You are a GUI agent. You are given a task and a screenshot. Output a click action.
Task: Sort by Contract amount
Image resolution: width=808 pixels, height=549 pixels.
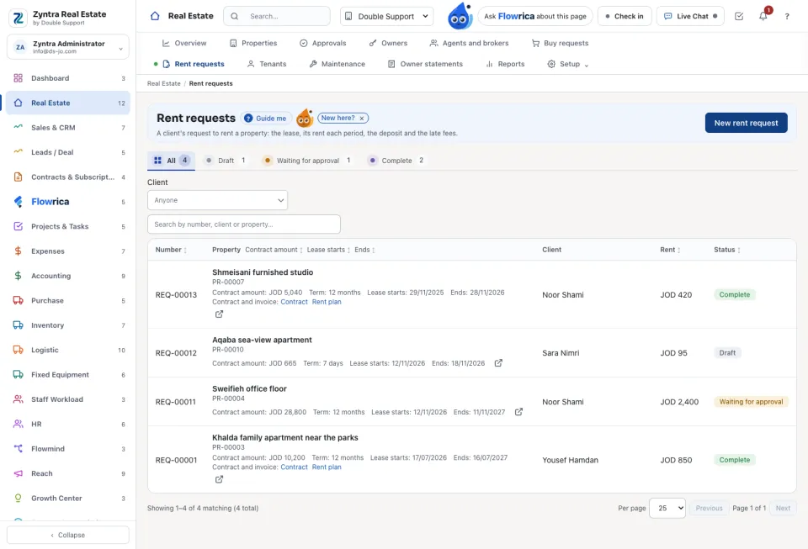click(274, 250)
